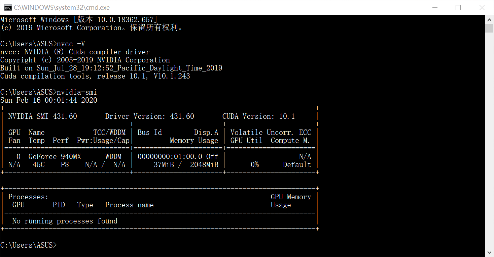Click the 'GPU-Util' header

tap(246, 141)
